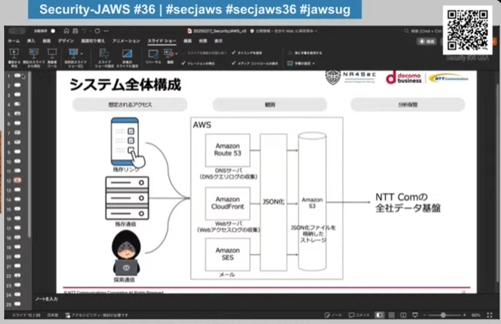501x324 pixels.
Task: Toggle Always Use Subtitles checkbox
Action: click(x=290, y=53)
